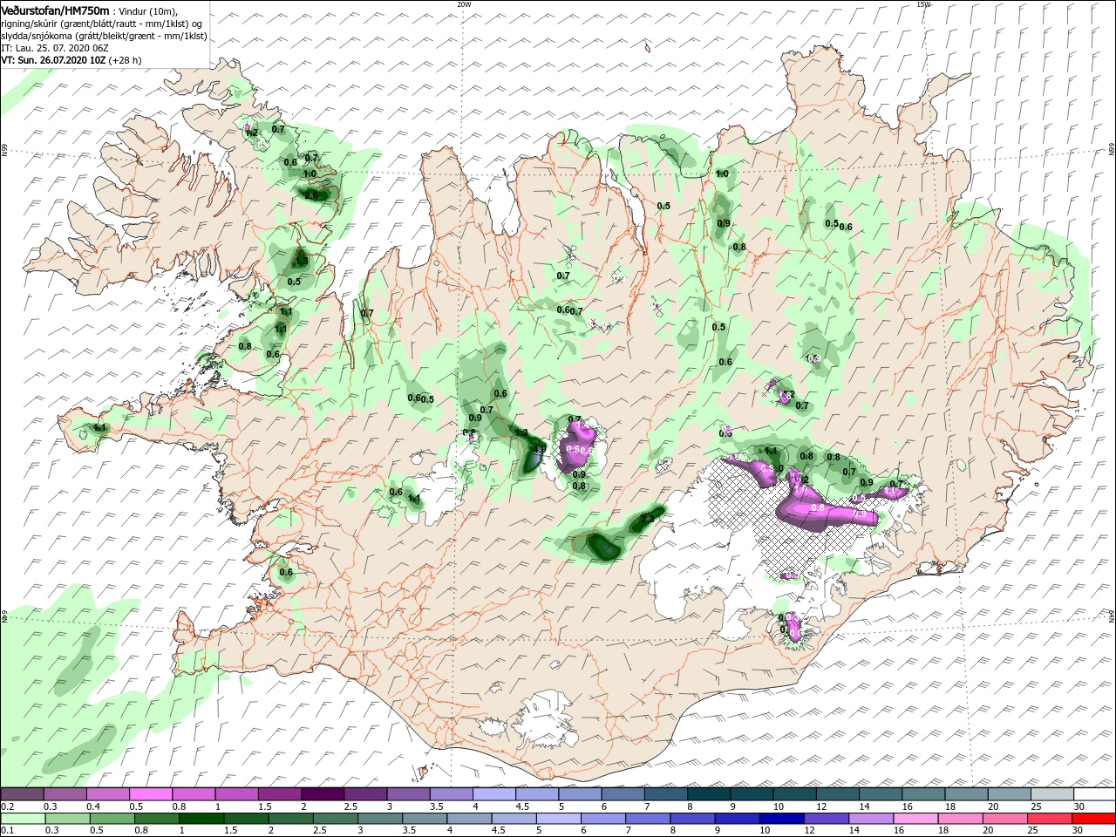This screenshot has width=1116, height=837.
Task: Click the bright pink top-row swatch labeled 0.5
Action: pos(150,794)
